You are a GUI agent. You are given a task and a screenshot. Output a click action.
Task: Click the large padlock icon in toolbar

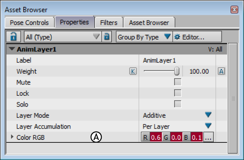[14, 37]
